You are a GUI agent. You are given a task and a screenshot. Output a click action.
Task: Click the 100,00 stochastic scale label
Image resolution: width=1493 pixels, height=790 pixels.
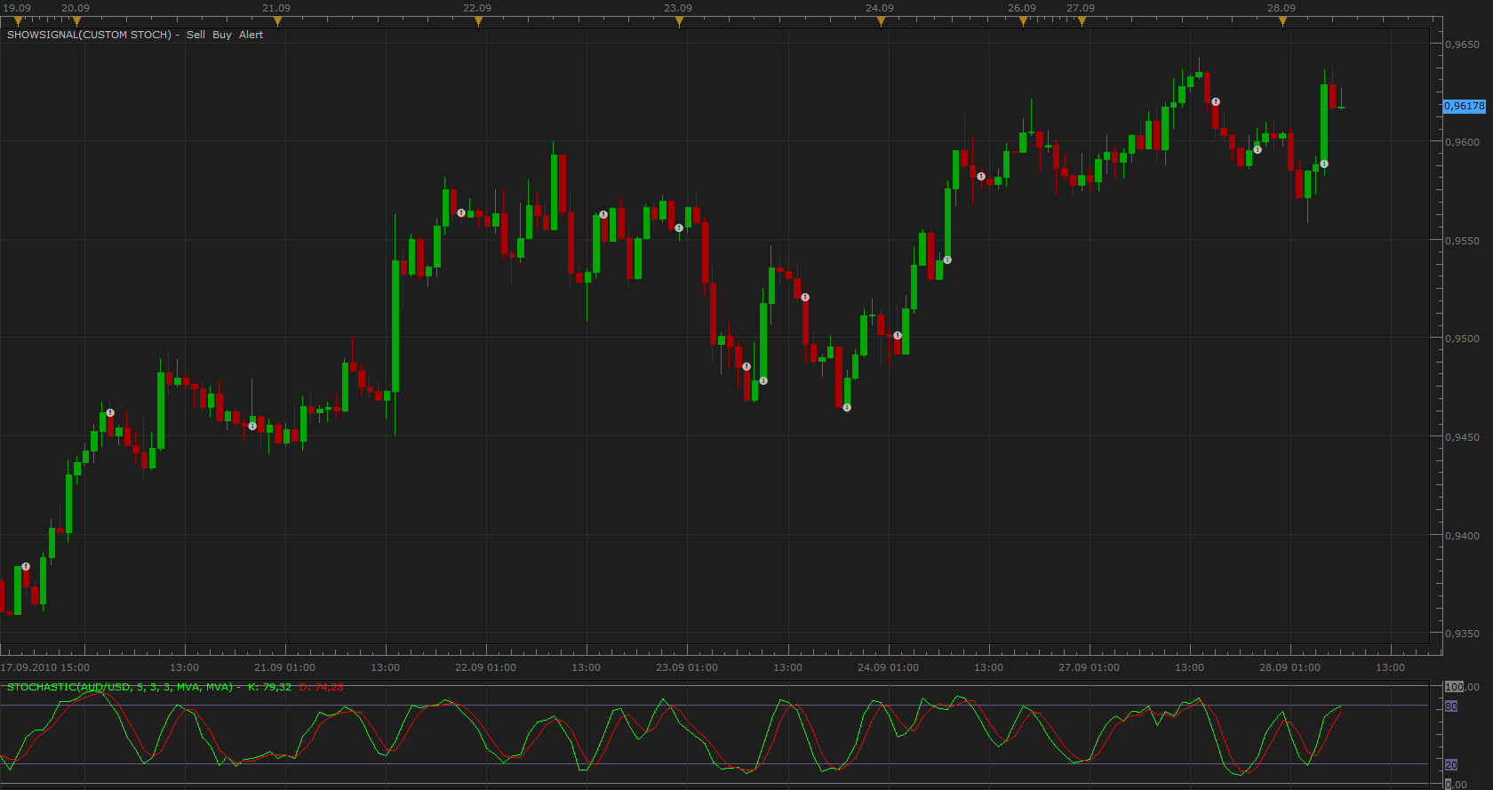(x=1462, y=687)
